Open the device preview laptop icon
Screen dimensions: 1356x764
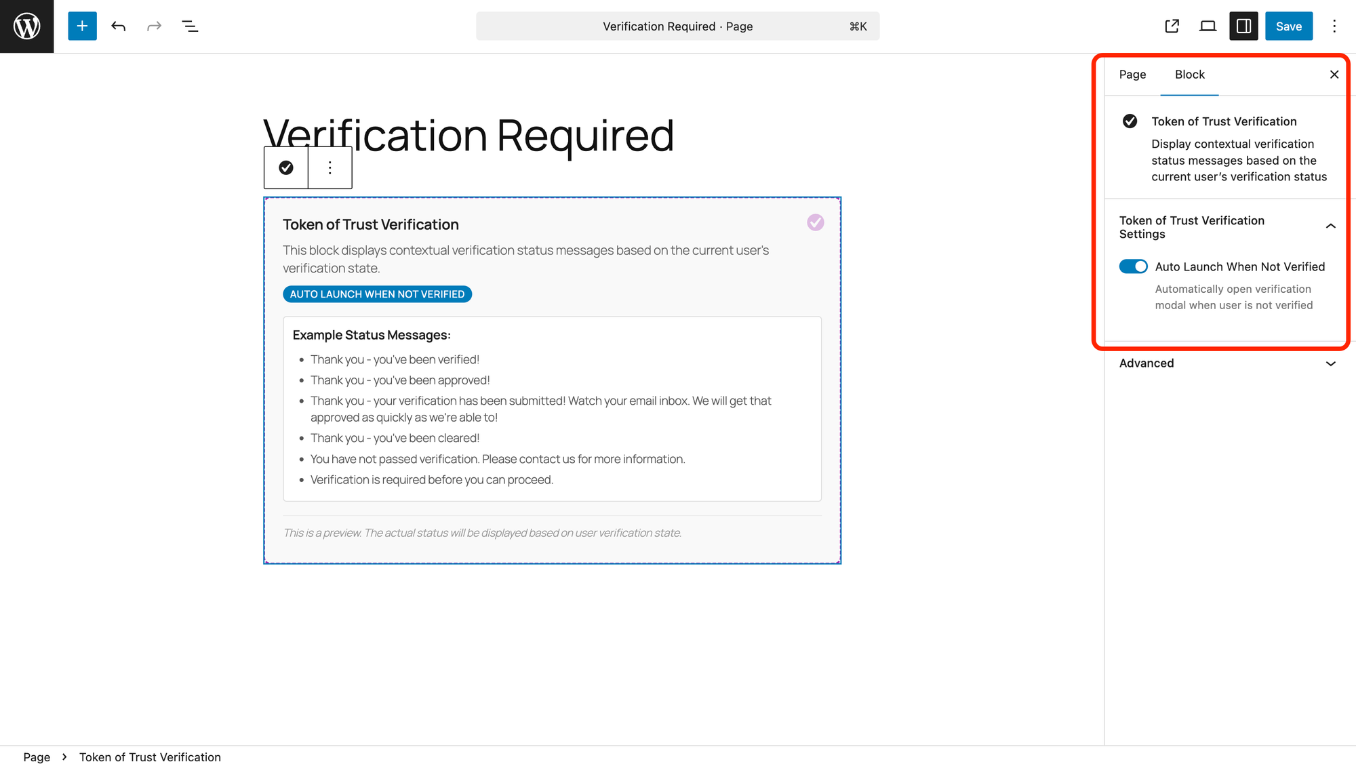click(x=1208, y=26)
